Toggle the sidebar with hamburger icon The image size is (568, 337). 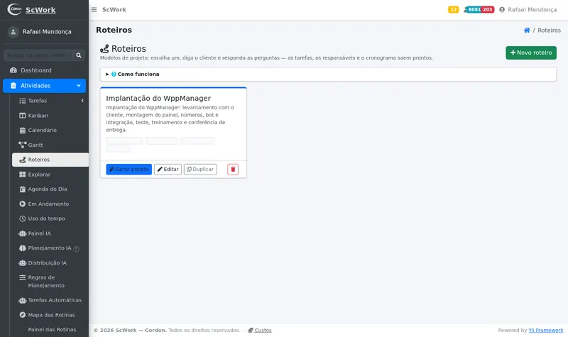tap(94, 10)
